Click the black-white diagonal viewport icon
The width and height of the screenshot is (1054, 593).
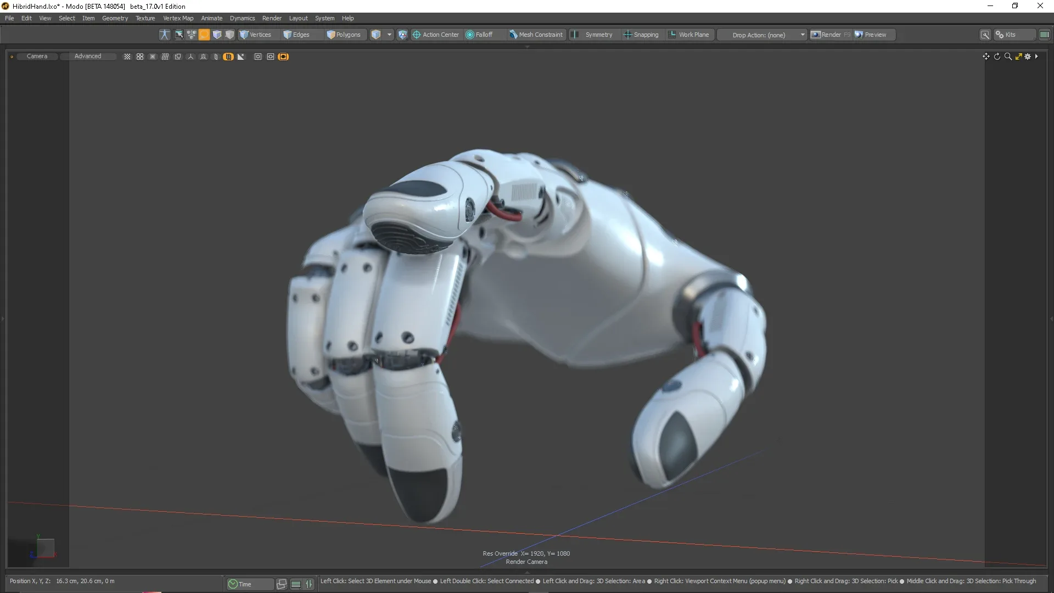pyautogui.click(x=241, y=57)
